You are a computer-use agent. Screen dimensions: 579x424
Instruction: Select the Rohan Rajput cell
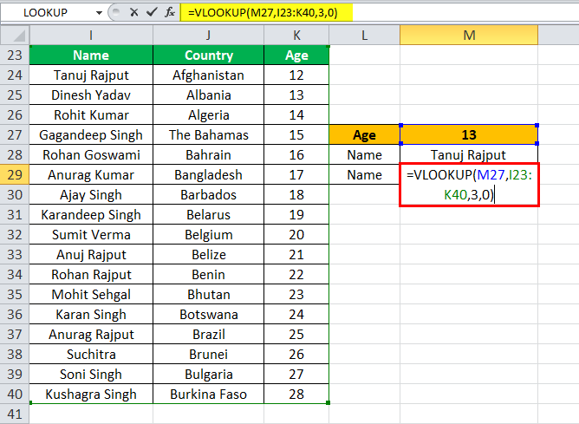pos(91,274)
